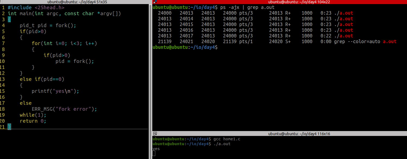
Task: Click "pts/1" in the ps output
Action: click(x=246, y=42)
